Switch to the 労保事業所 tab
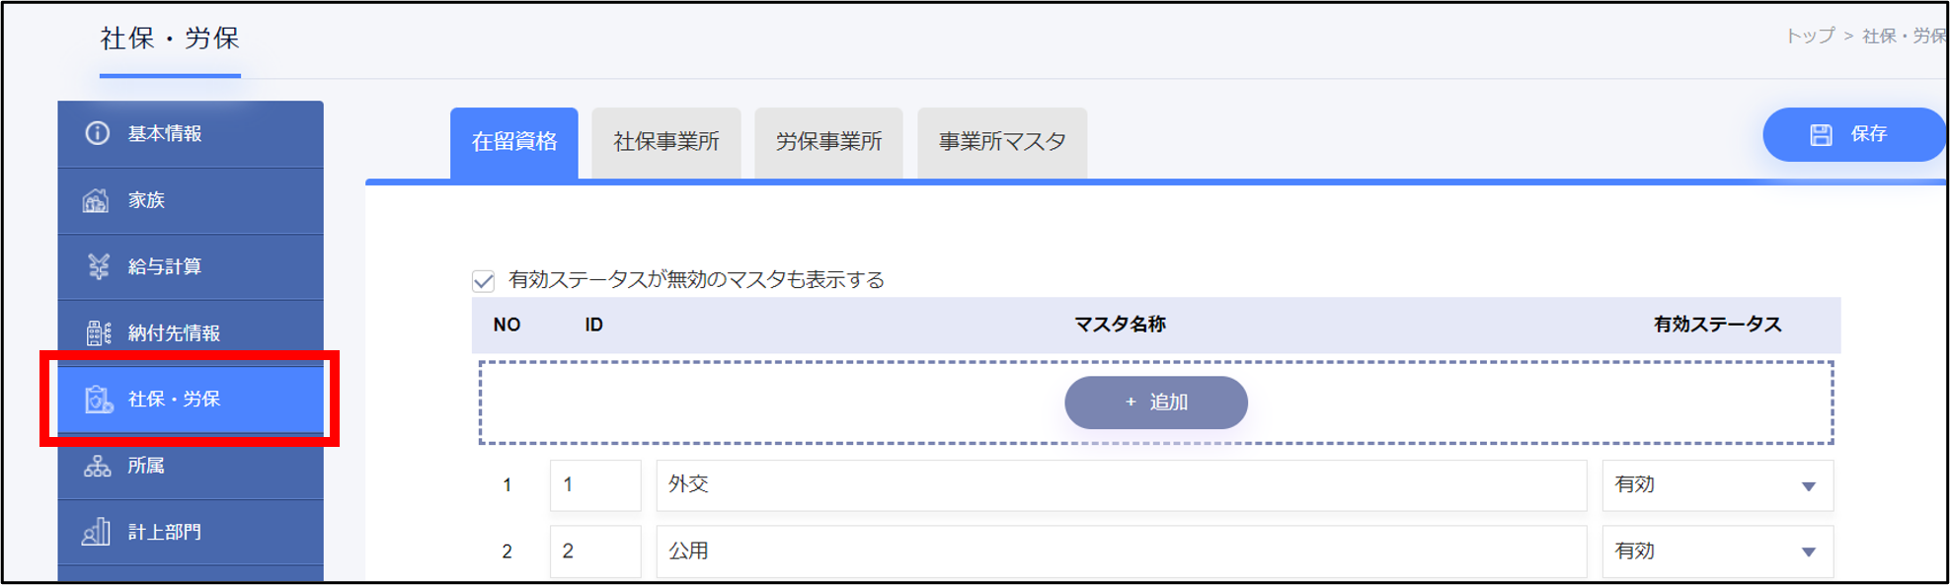 tap(828, 142)
